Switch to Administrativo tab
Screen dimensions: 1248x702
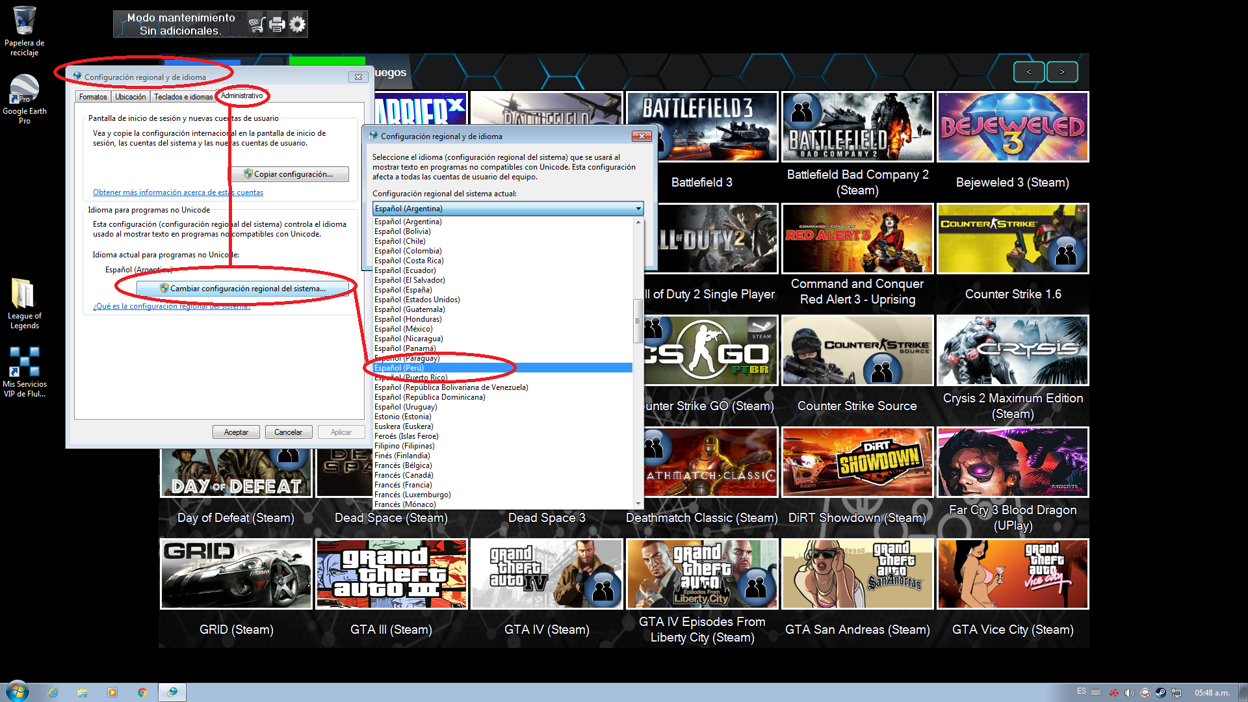(x=242, y=96)
